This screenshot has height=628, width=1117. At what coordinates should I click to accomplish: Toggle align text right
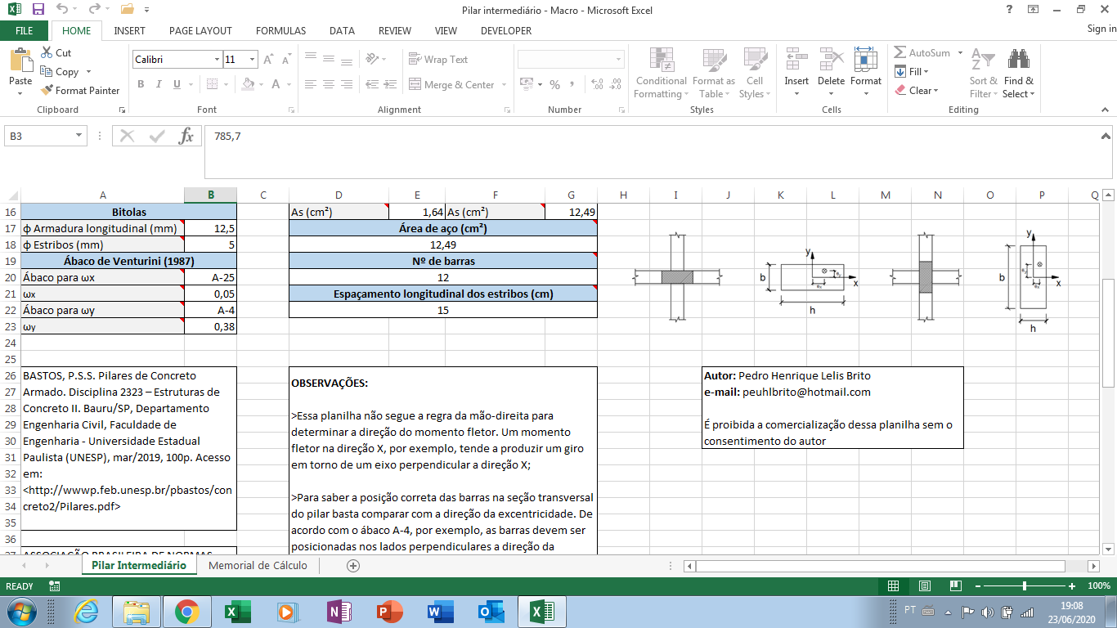pyautogui.click(x=346, y=84)
